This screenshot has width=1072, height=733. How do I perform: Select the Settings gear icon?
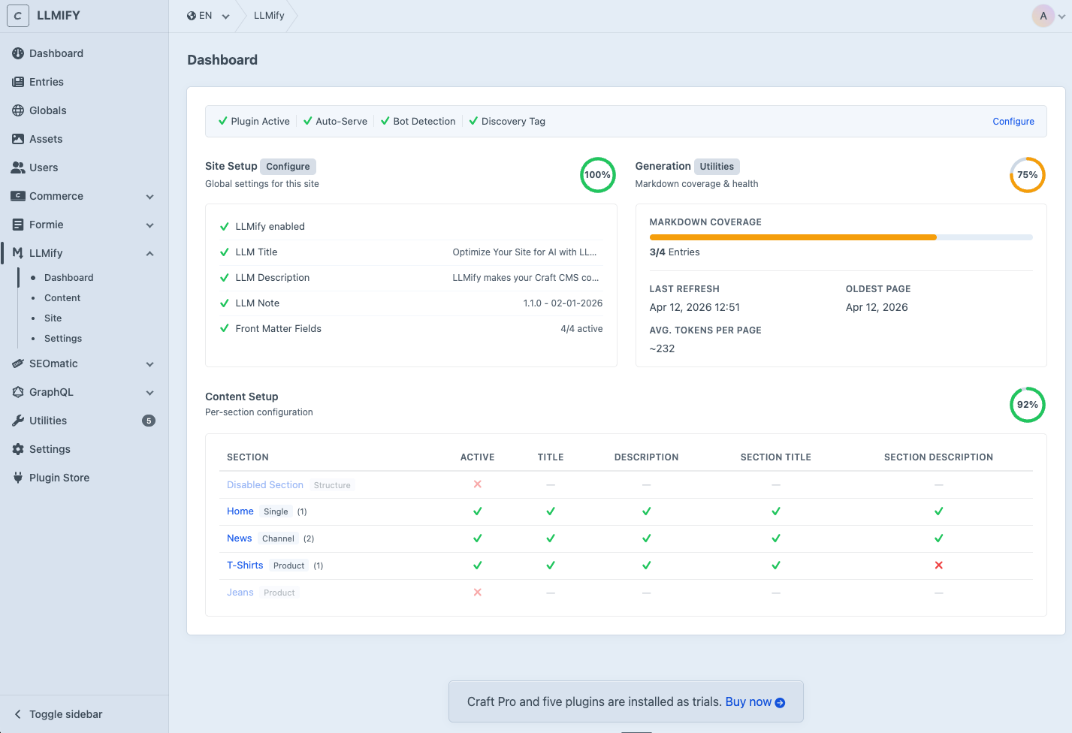point(17,449)
